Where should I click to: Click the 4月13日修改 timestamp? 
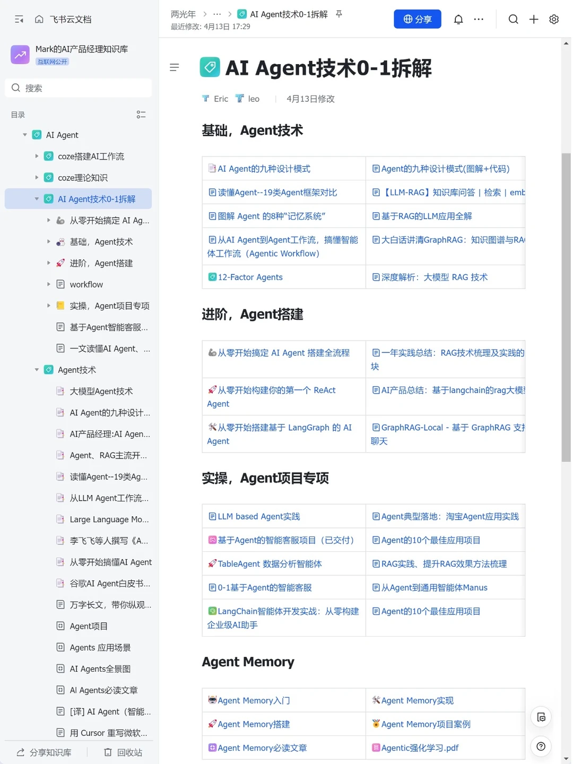pyautogui.click(x=310, y=99)
